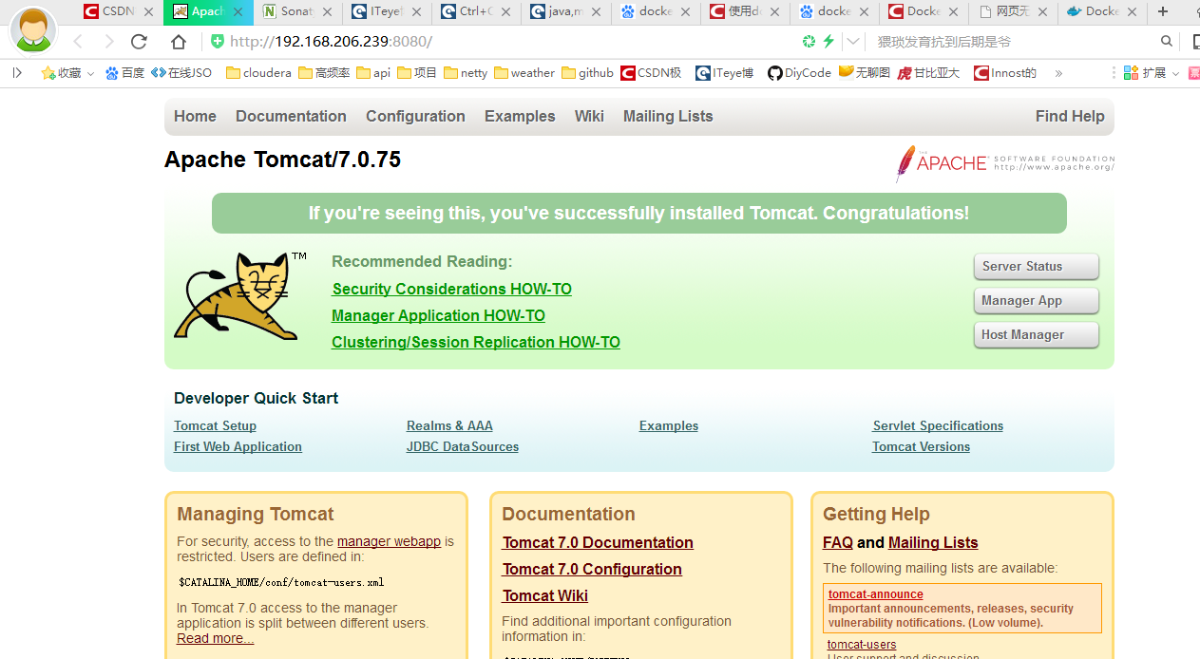Switch to the Docker whale icon tab

[1102, 11]
